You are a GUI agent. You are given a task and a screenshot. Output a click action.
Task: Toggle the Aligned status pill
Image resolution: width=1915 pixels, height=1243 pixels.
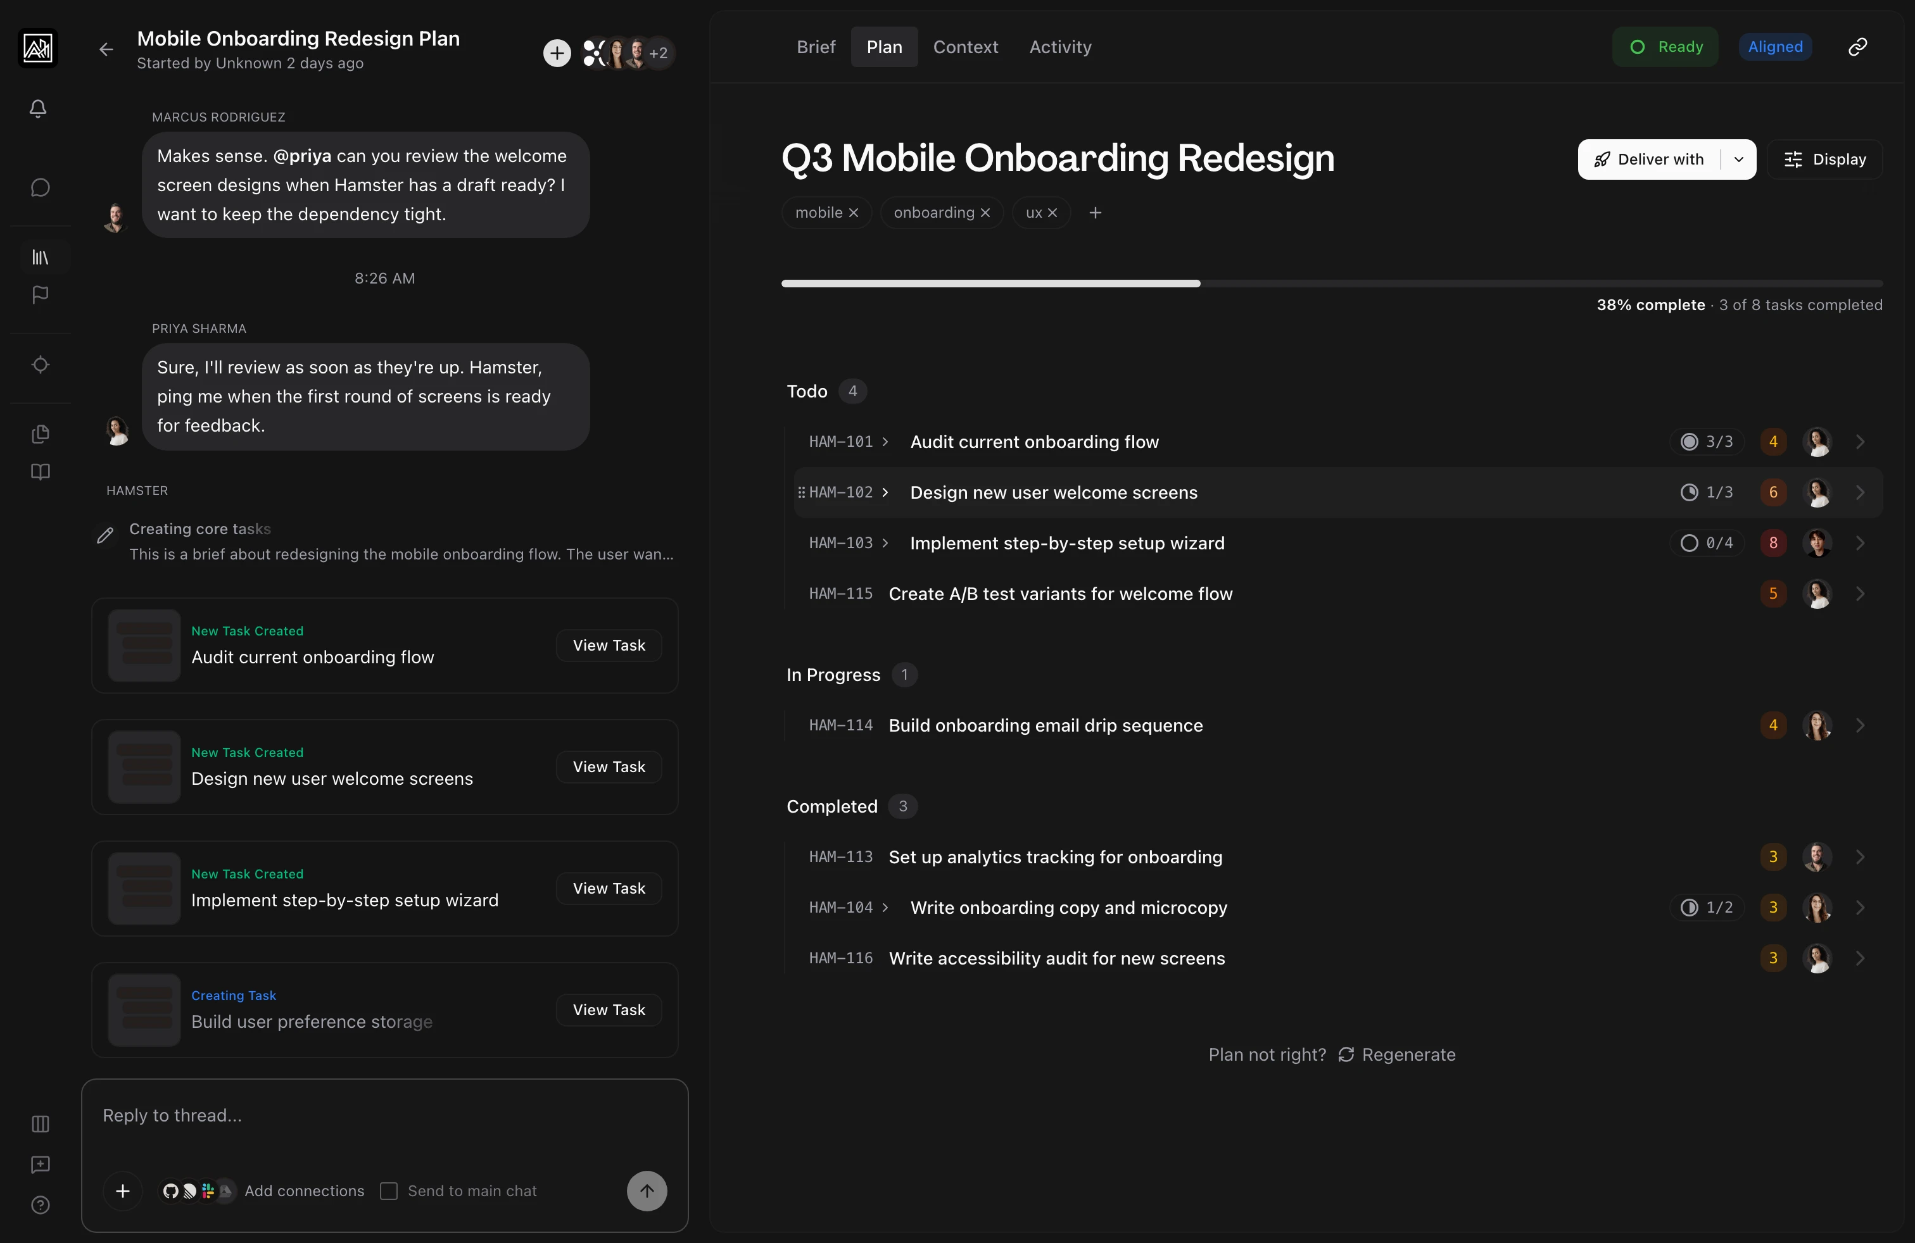[1775, 46]
